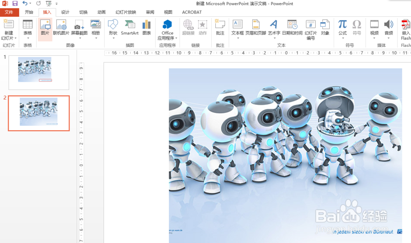This screenshot has width=411, height=243.
Task: Select the robots picture on the slide
Action: click(285, 156)
